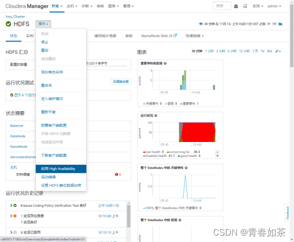294x242 pixels.
Task: Open the DataNode status link
Action: click(18, 136)
